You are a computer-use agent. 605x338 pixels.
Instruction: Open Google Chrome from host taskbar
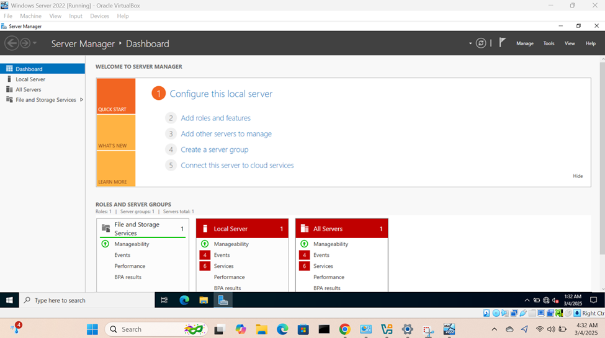[344, 329]
